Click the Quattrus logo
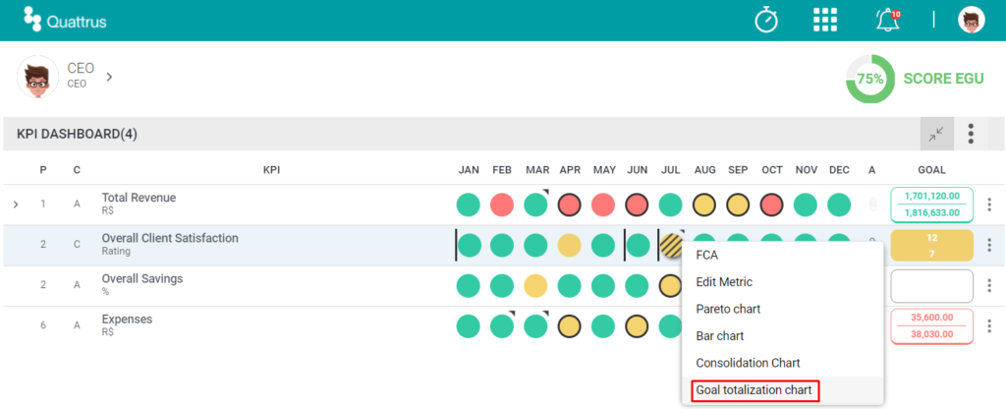 pos(65,20)
